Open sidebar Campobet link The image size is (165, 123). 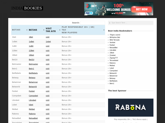pos(114,71)
